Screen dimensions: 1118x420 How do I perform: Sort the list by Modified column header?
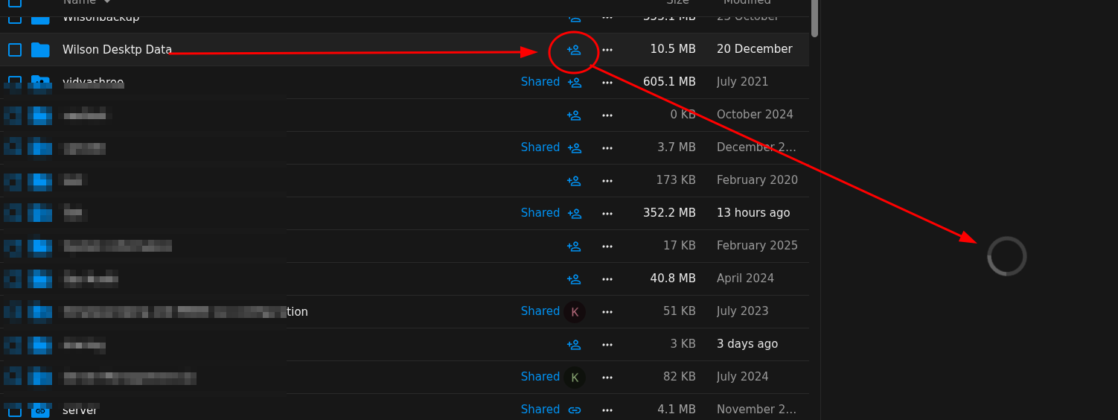point(747,2)
